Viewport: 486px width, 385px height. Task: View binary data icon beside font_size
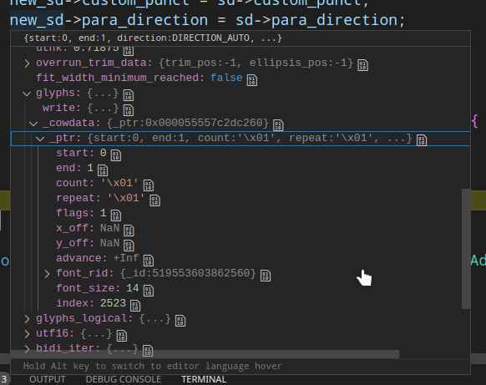148,291
